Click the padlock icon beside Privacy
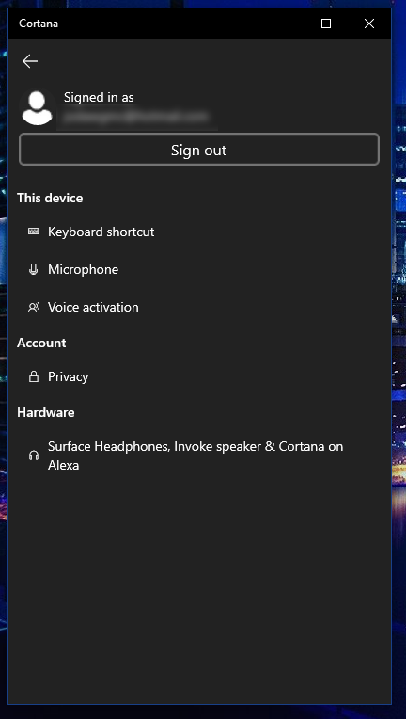406x719 pixels. [x=34, y=376]
